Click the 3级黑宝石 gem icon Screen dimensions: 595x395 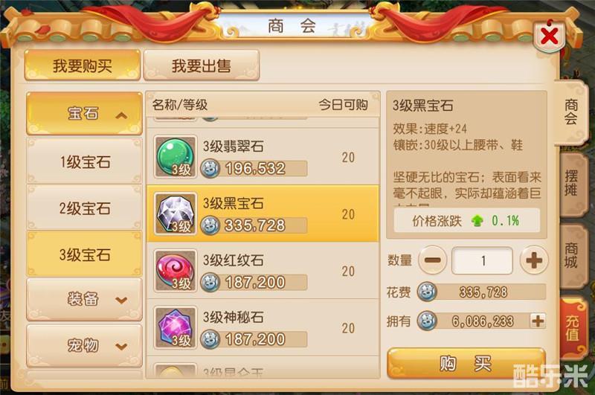click(175, 213)
